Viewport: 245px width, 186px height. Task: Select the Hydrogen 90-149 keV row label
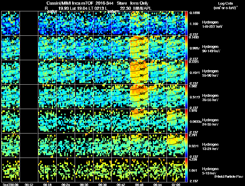(x=211, y=49)
